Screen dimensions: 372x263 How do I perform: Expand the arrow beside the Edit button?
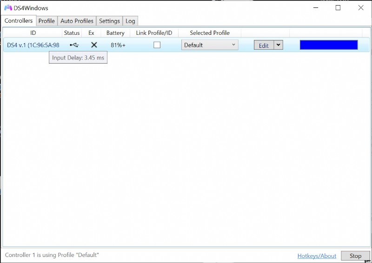tap(278, 45)
